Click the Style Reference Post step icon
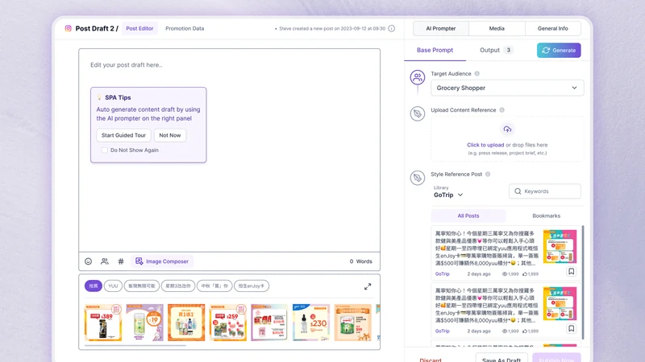 click(417, 178)
